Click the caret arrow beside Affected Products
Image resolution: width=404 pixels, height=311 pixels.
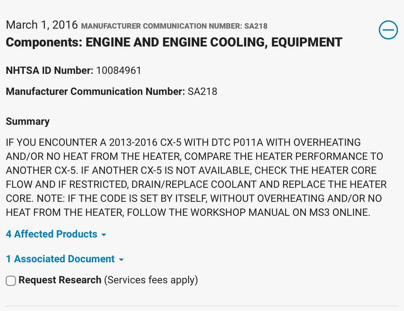pos(104,235)
